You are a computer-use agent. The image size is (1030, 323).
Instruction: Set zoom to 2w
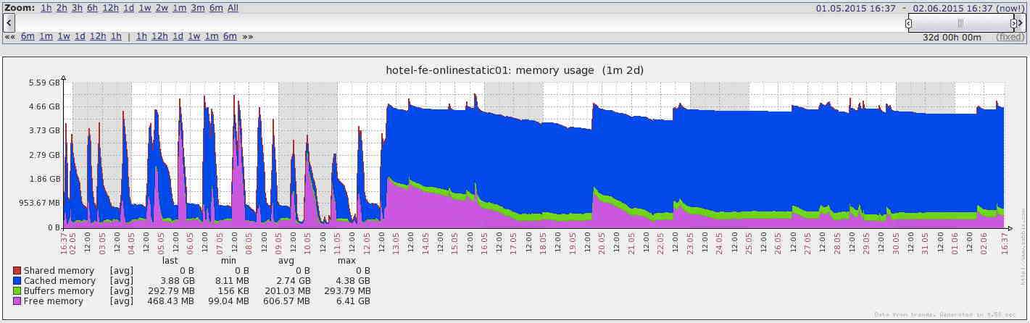pos(162,8)
